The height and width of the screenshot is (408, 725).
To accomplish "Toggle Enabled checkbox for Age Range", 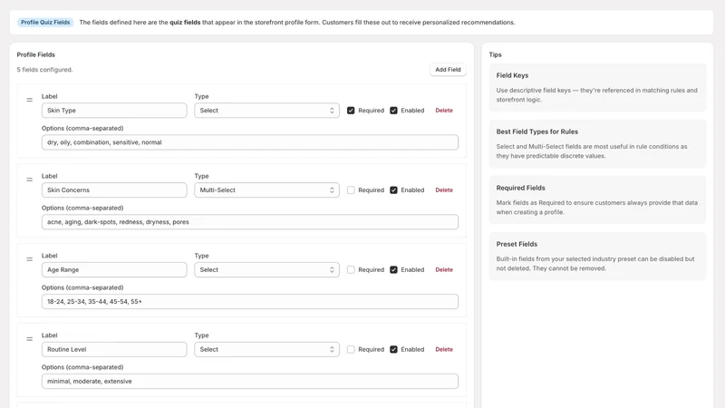I will click(393, 269).
